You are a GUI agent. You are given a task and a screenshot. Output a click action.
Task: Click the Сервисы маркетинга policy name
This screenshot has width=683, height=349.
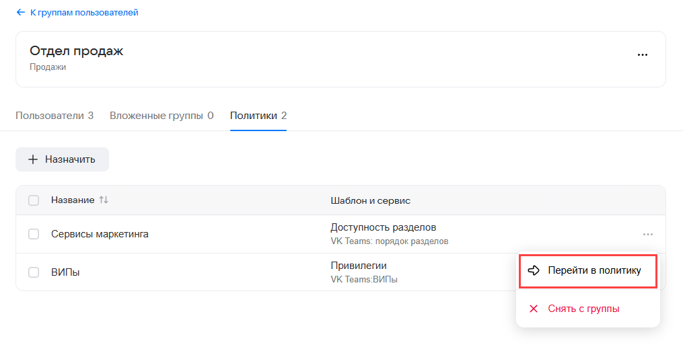100,234
